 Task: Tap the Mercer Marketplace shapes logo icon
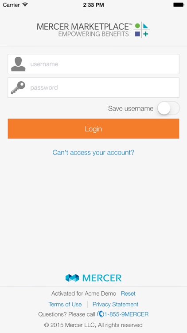pos(142,30)
